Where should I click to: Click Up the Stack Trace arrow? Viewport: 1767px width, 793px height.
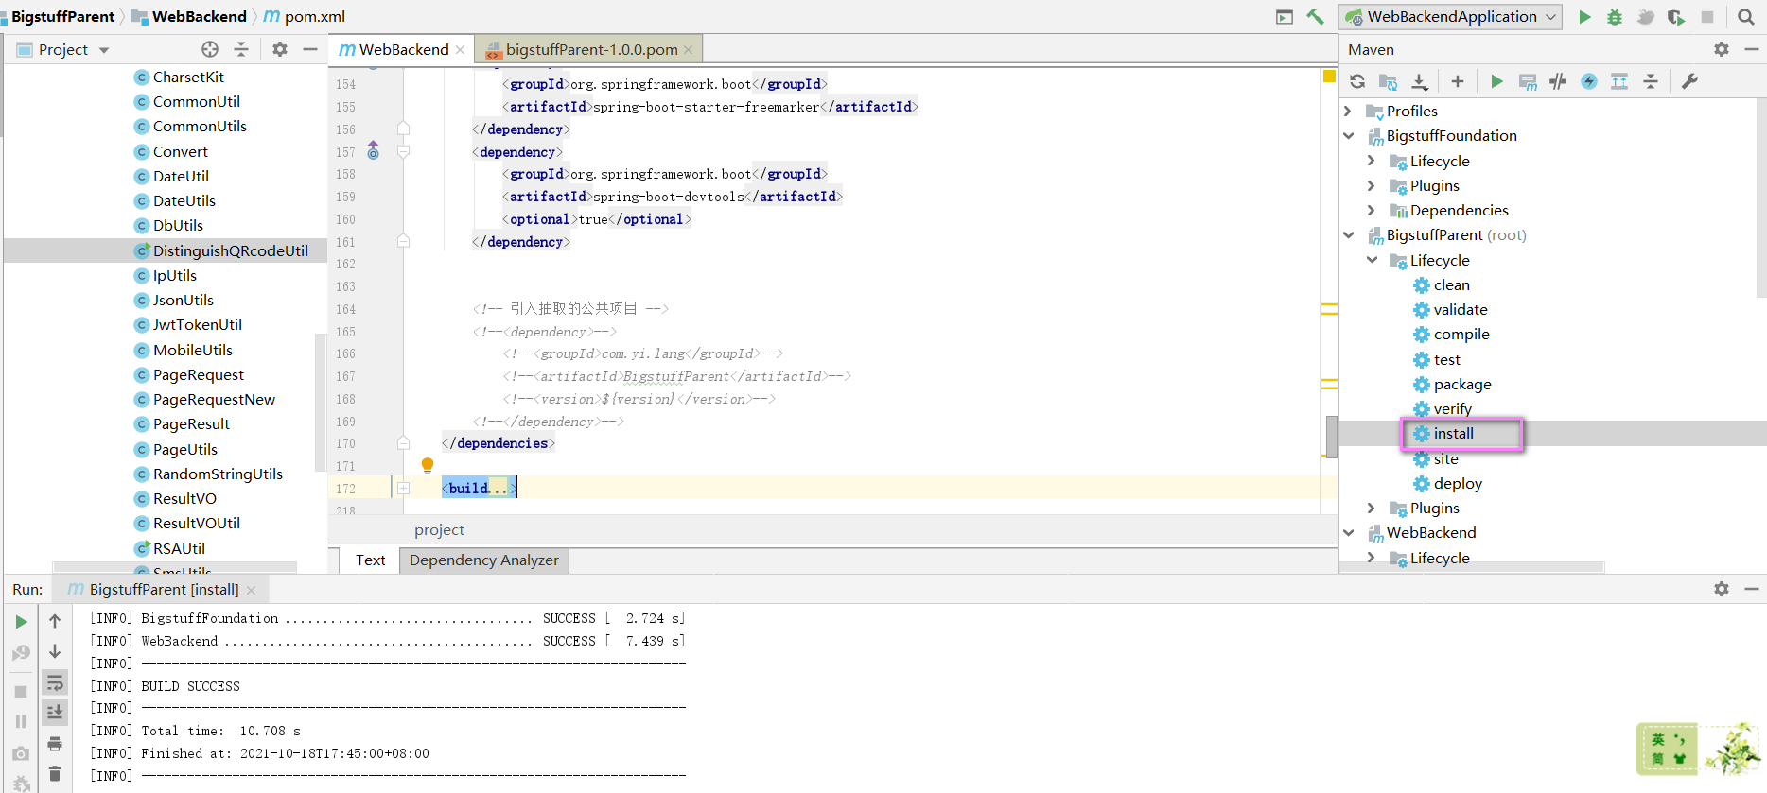click(x=55, y=621)
